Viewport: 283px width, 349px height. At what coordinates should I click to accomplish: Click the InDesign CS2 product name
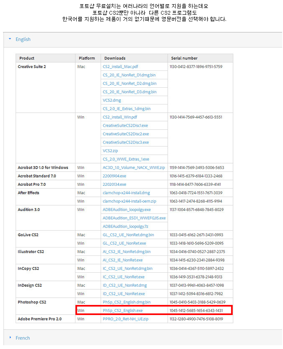(x=30, y=285)
